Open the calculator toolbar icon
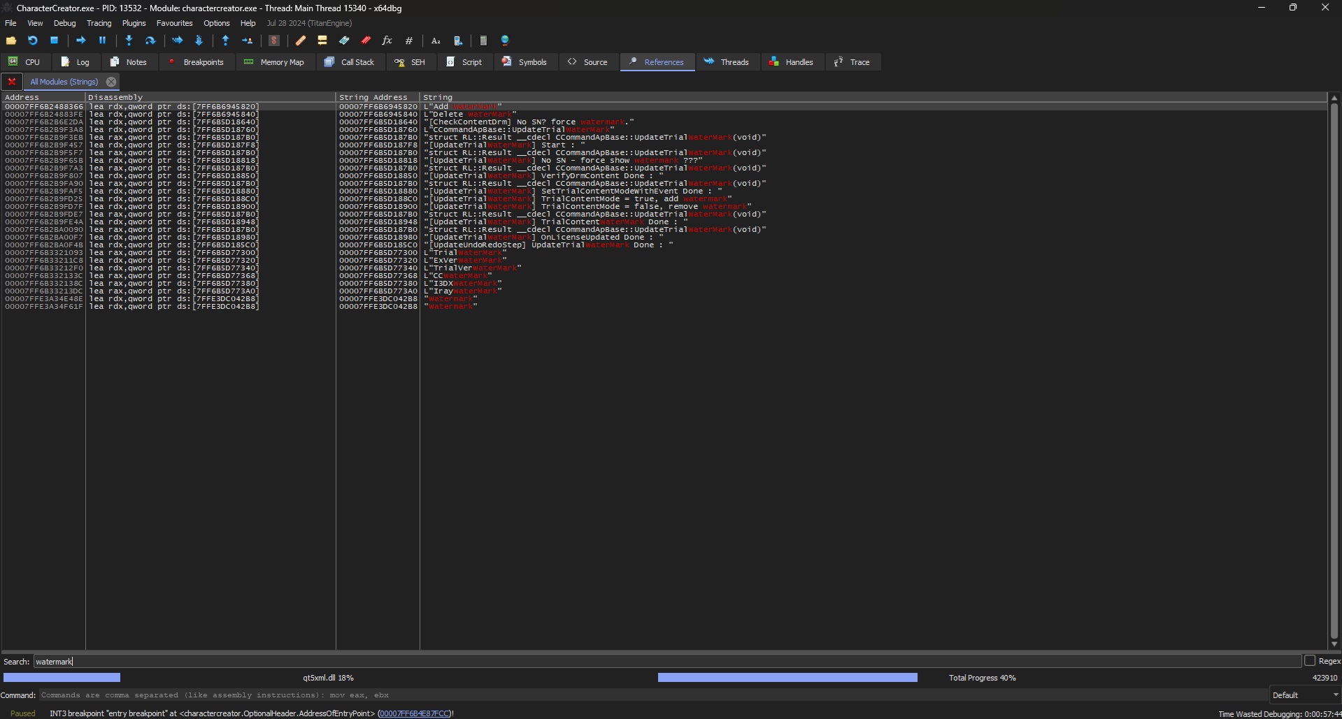This screenshot has height=719, width=1342. [x=483, y=41]
